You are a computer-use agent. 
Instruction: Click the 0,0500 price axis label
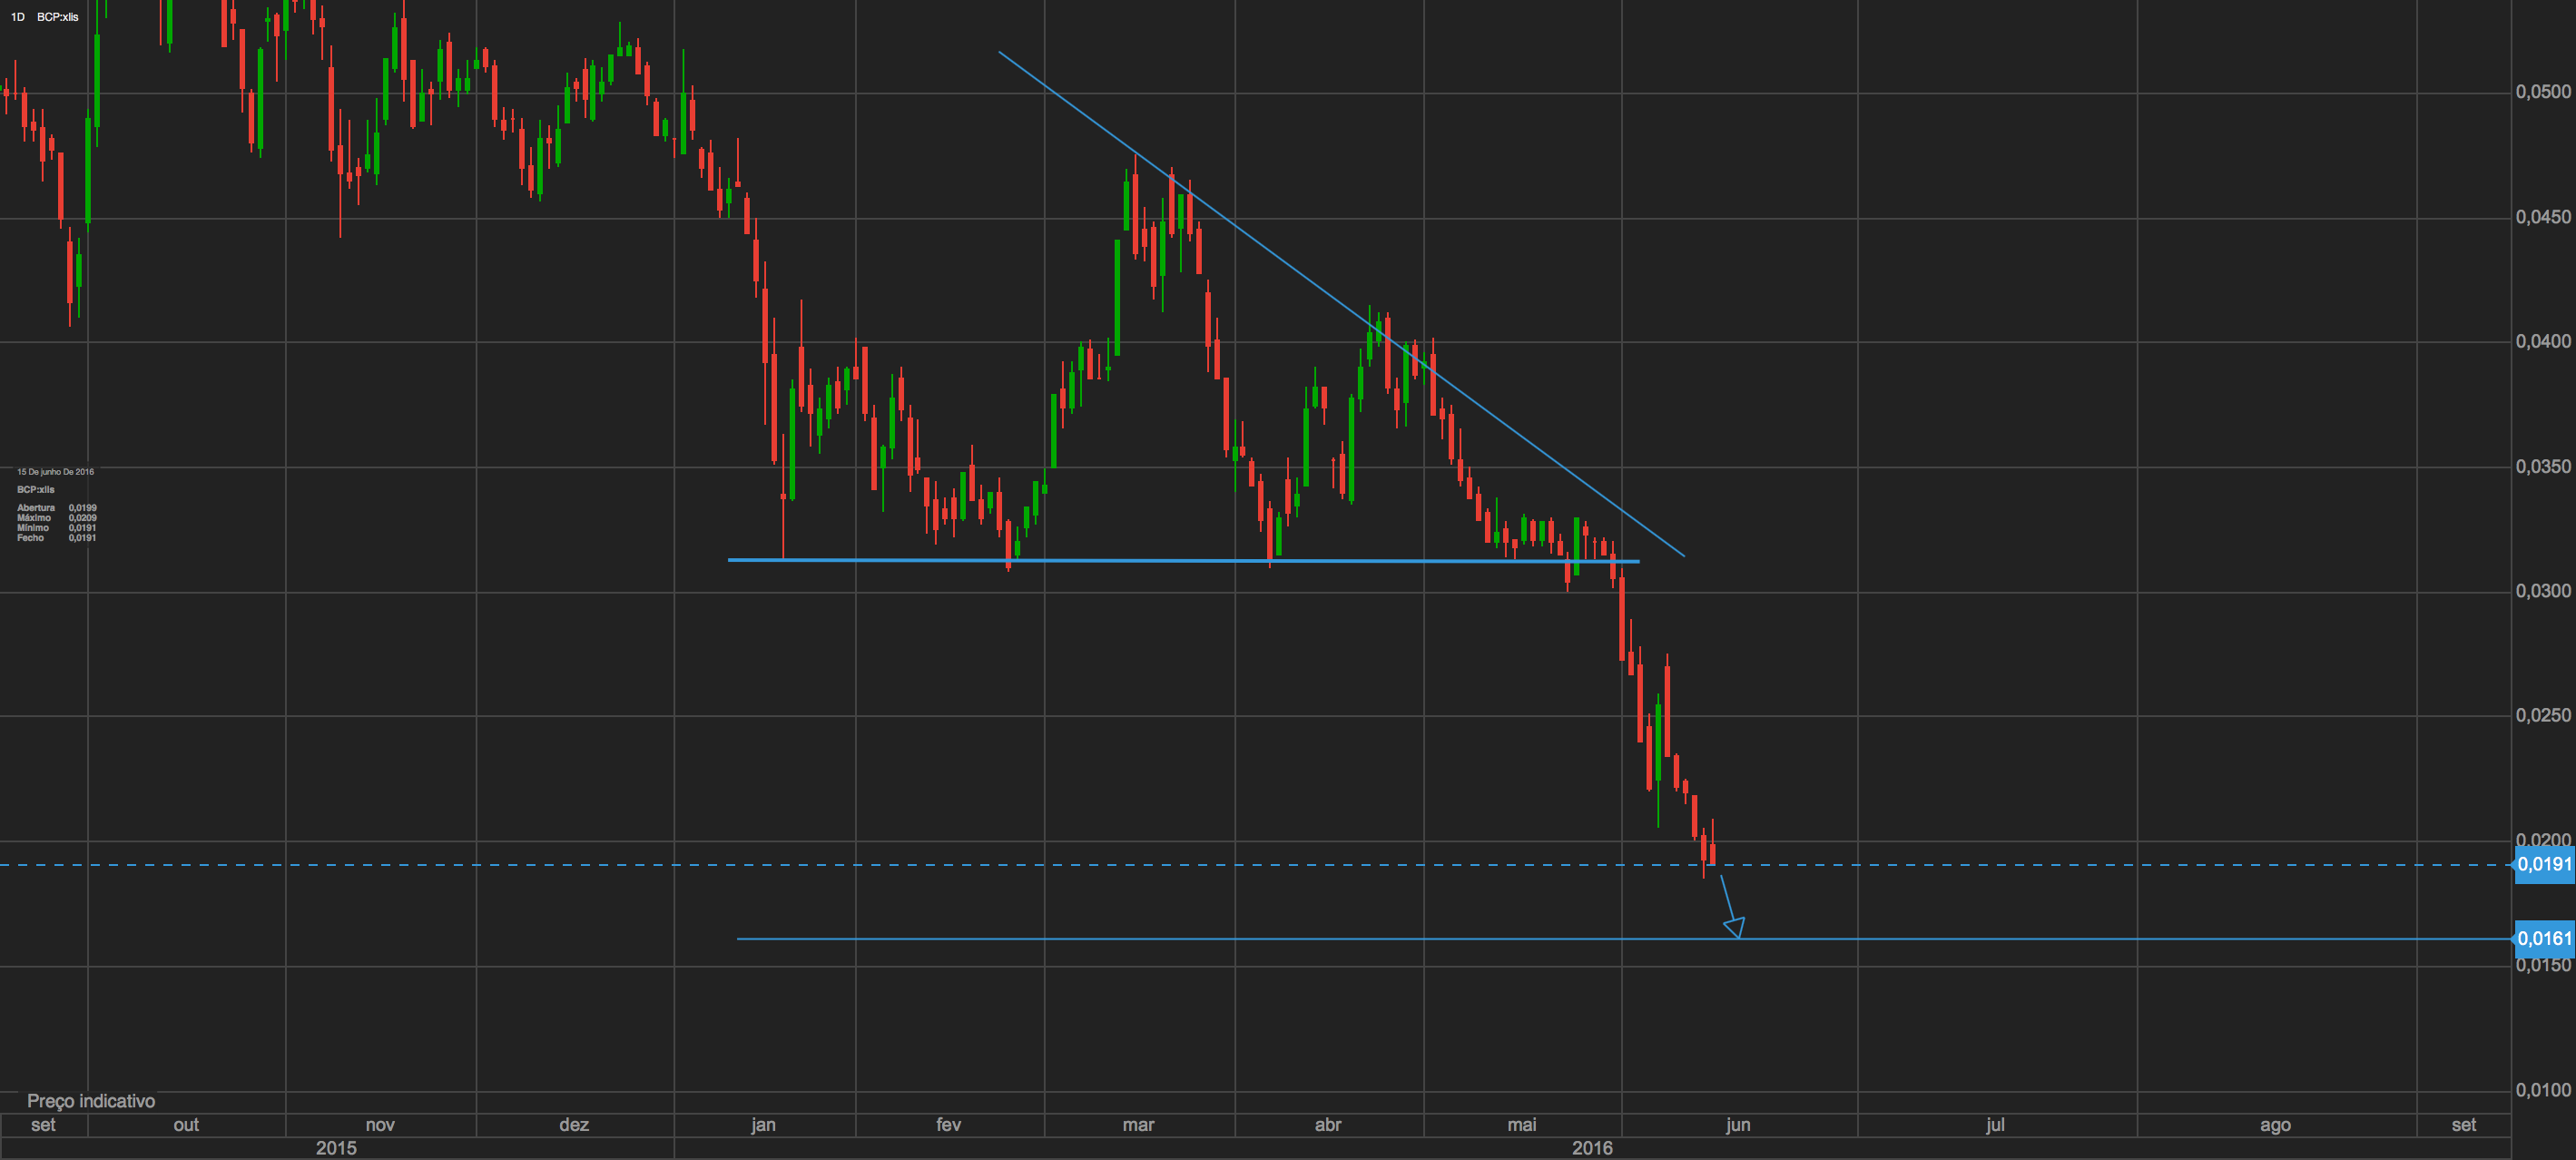2542,92
